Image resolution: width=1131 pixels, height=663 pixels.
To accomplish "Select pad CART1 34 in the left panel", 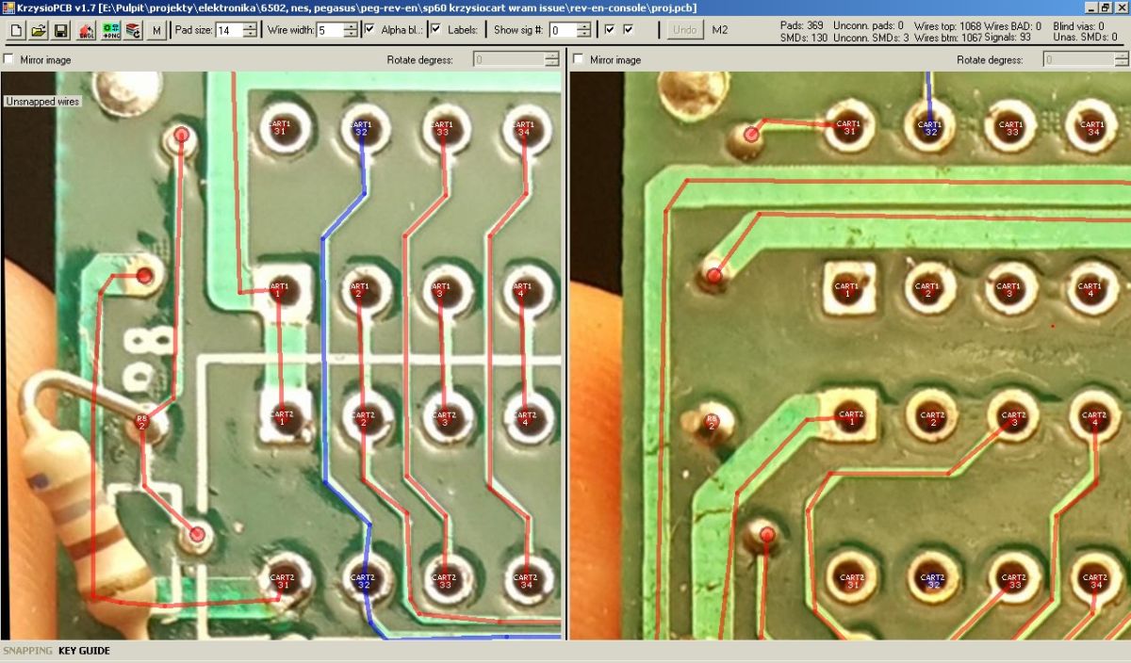I will tap(523, 129).
